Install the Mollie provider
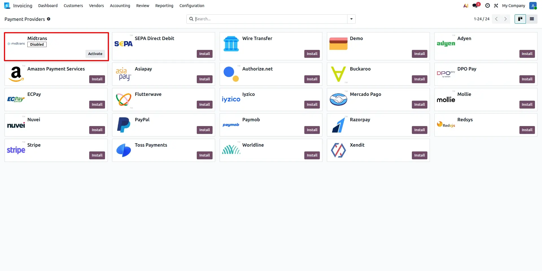 point(527,105)
